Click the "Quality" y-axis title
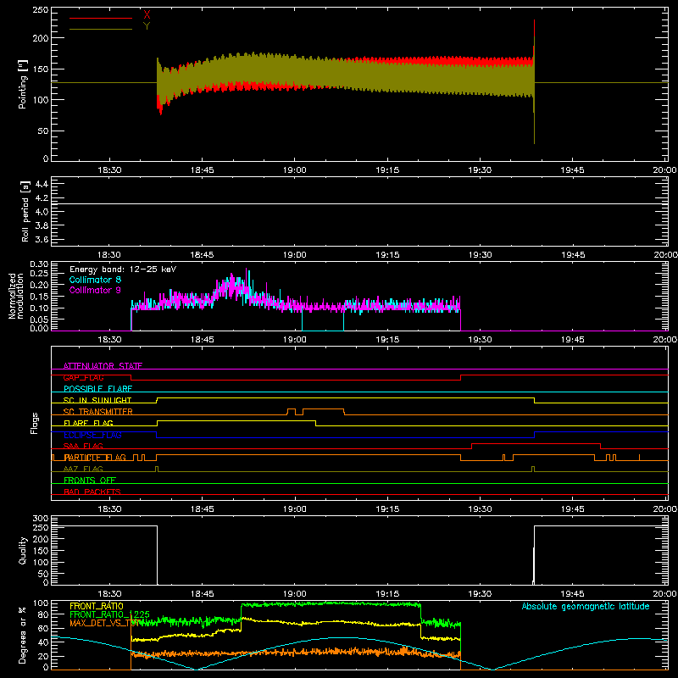The image size is (678, 678). [x=23, y=550]
